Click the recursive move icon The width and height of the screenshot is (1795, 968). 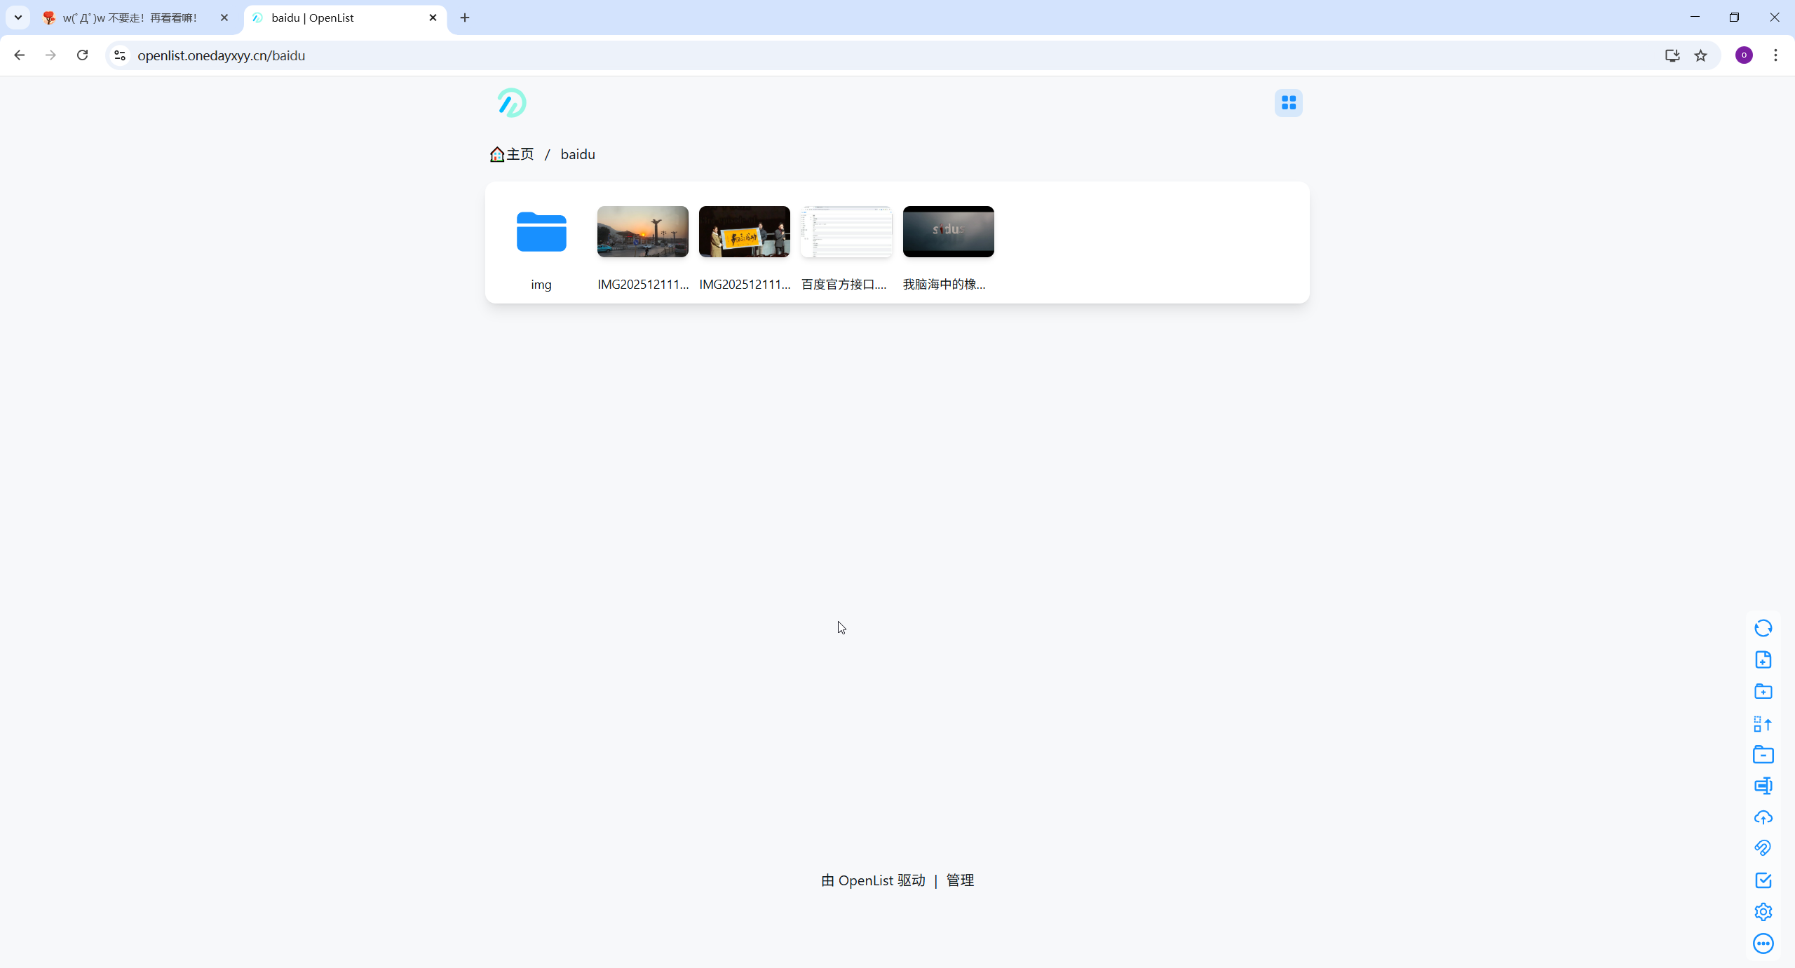1763,723
